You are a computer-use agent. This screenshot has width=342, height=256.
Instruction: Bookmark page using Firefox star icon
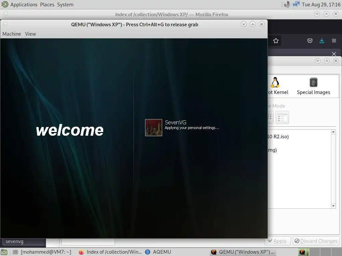[x=276, y=41]
